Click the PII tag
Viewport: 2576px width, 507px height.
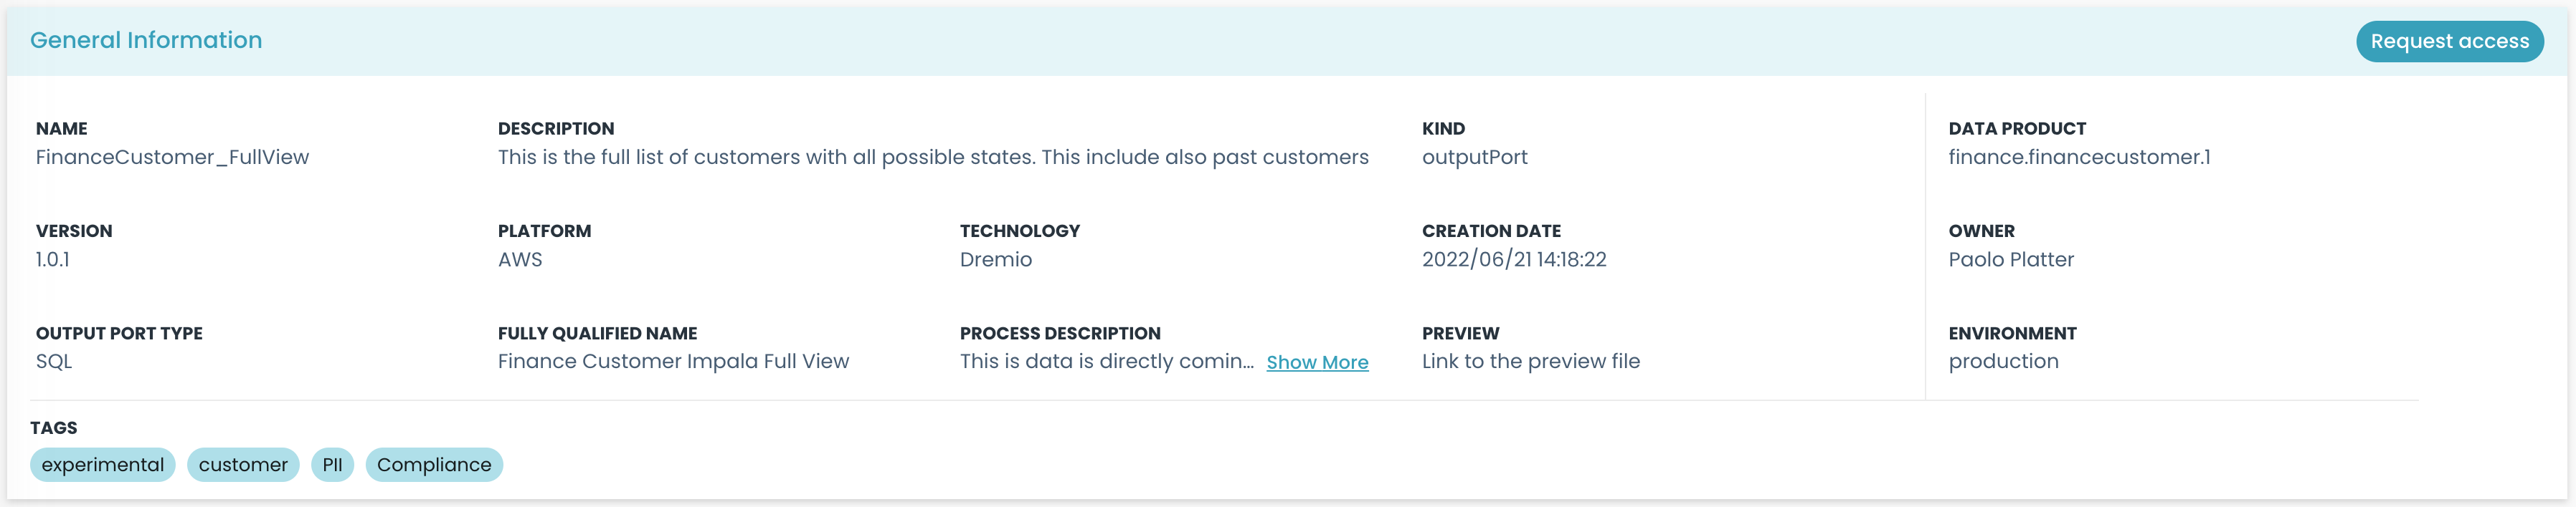pos(333,464)
